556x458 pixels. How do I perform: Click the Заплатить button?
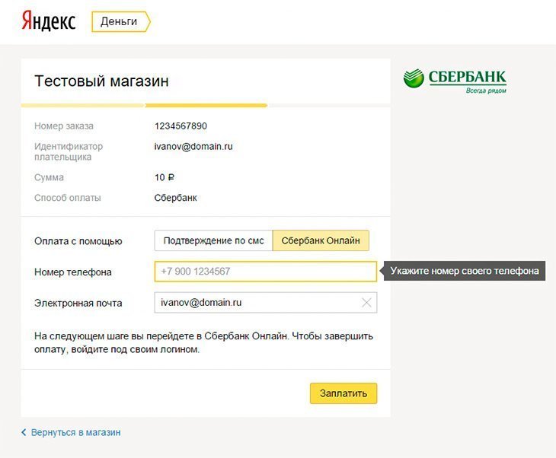pos(344,393)
